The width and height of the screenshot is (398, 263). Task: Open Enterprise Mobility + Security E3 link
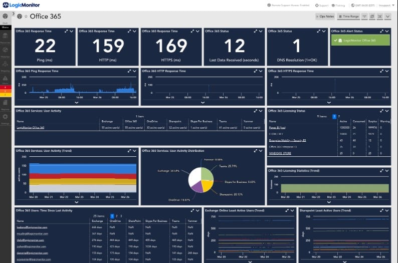pyautogui.click(x=287, y=140)
